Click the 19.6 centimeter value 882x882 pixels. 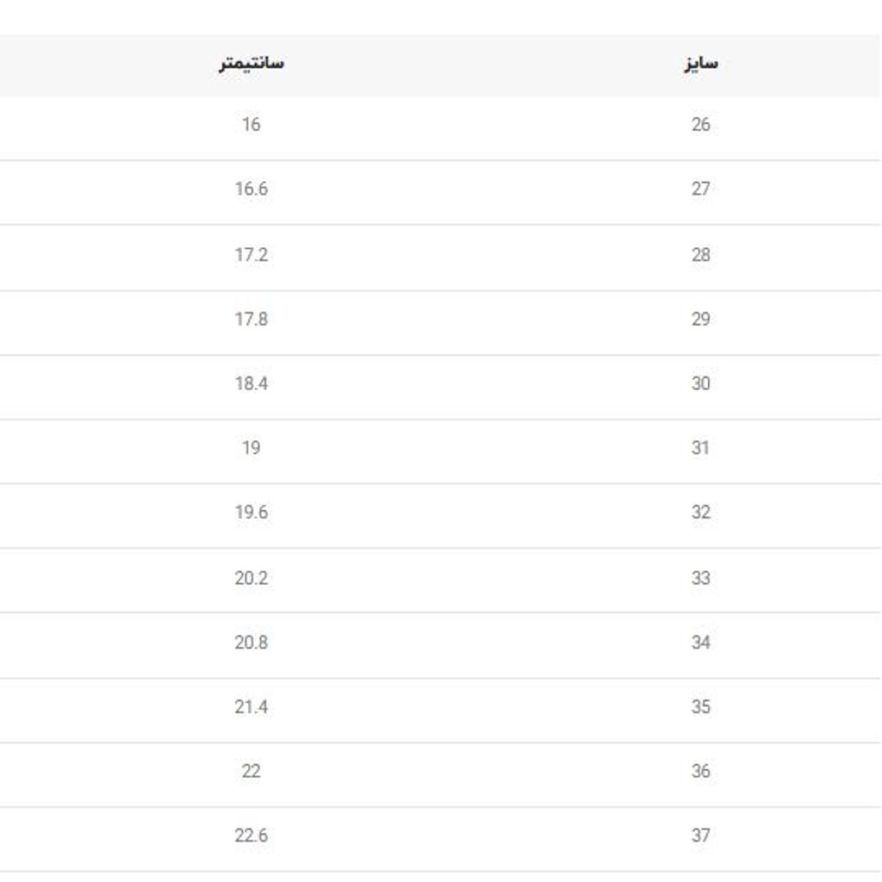[251, 512]
